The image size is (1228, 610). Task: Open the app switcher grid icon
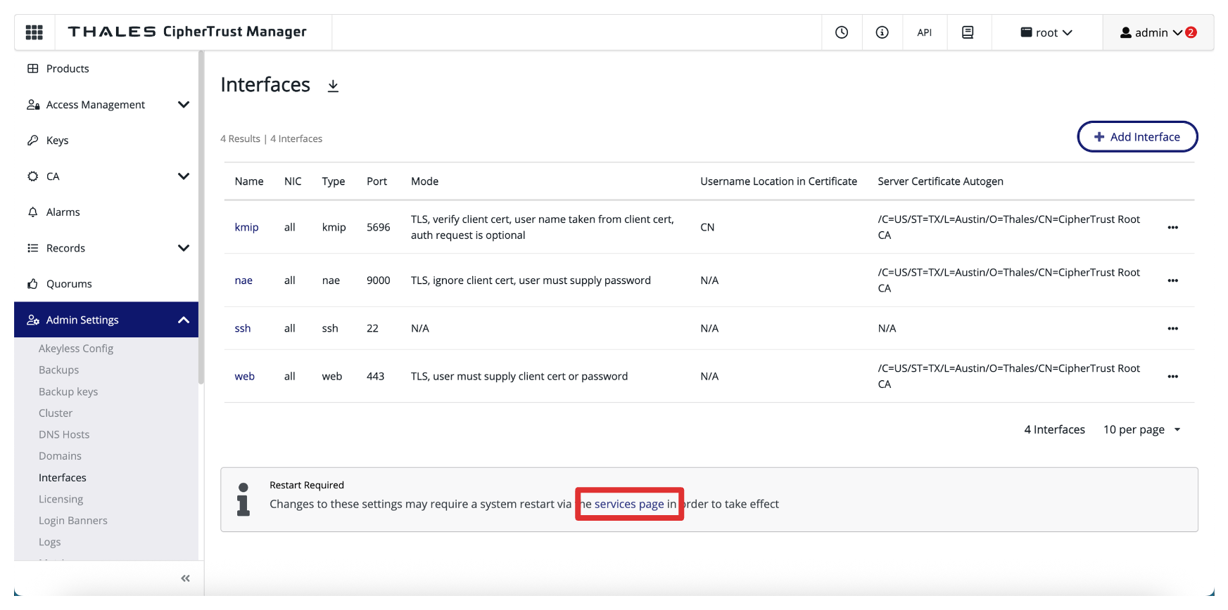[34, 32]
